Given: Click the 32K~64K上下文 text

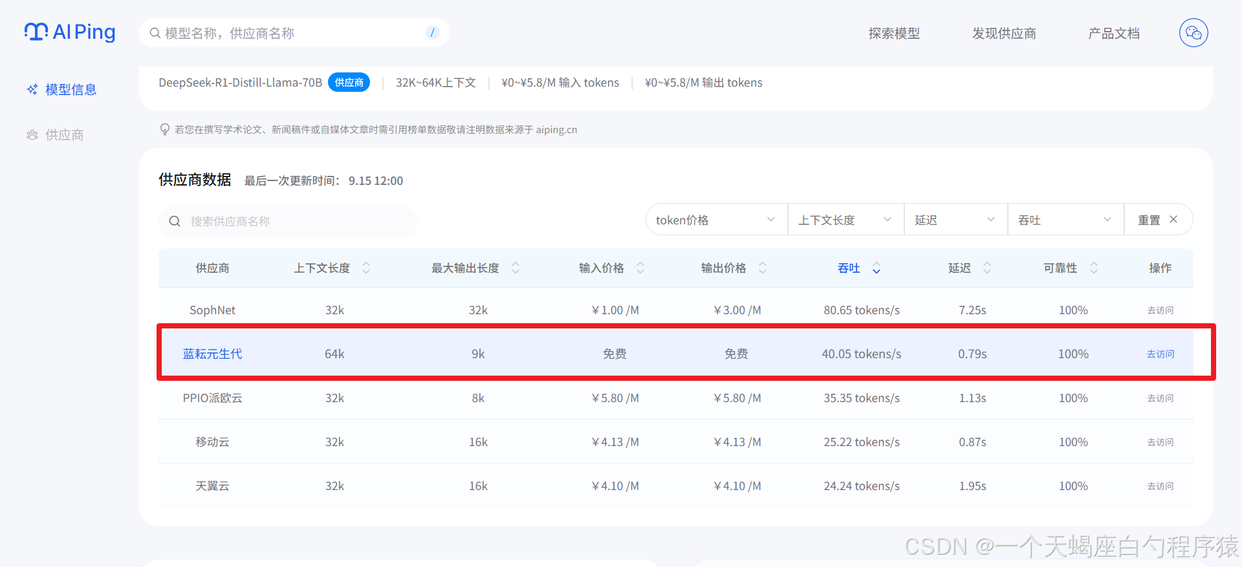Looking at the screenshot, I should 436,82.
